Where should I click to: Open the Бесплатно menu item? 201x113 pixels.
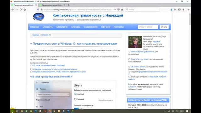pos(62,27)
